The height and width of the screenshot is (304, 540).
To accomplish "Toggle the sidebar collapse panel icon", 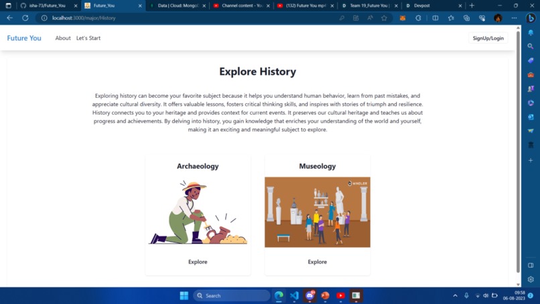I will point(531,265).
